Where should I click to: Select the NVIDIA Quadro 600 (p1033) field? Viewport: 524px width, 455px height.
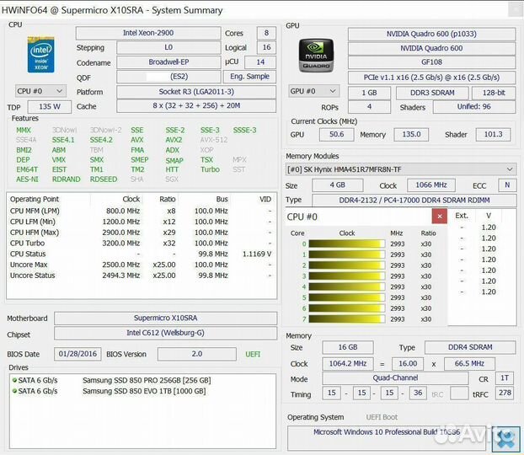click(x=431, y=34)
